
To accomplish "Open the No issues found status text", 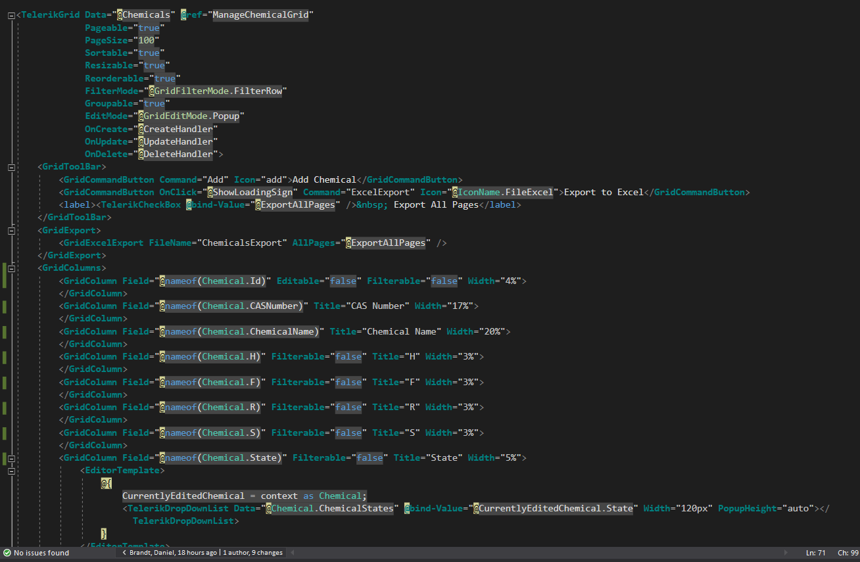I will point(41,553).
